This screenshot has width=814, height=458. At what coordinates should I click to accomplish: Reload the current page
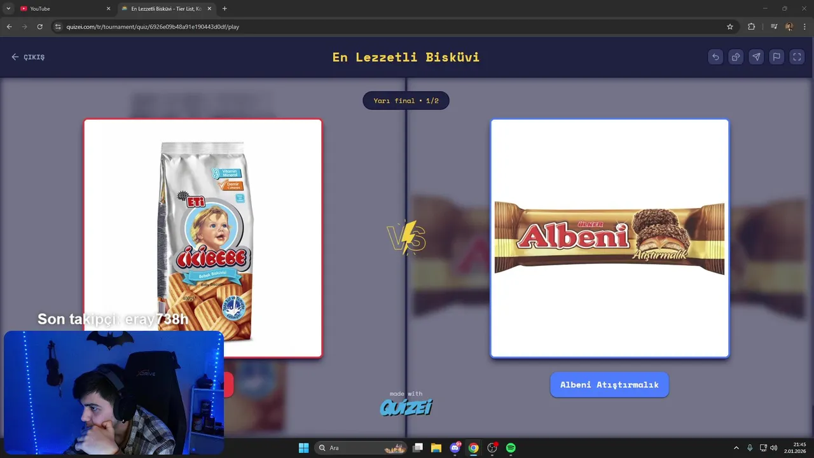pyautogui.click(x=39, y=27)
